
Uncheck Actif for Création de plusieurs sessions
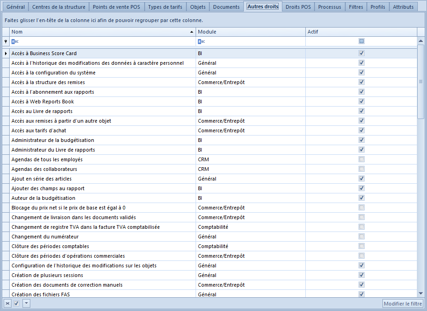pyautogui.click(x=361, y=275)
